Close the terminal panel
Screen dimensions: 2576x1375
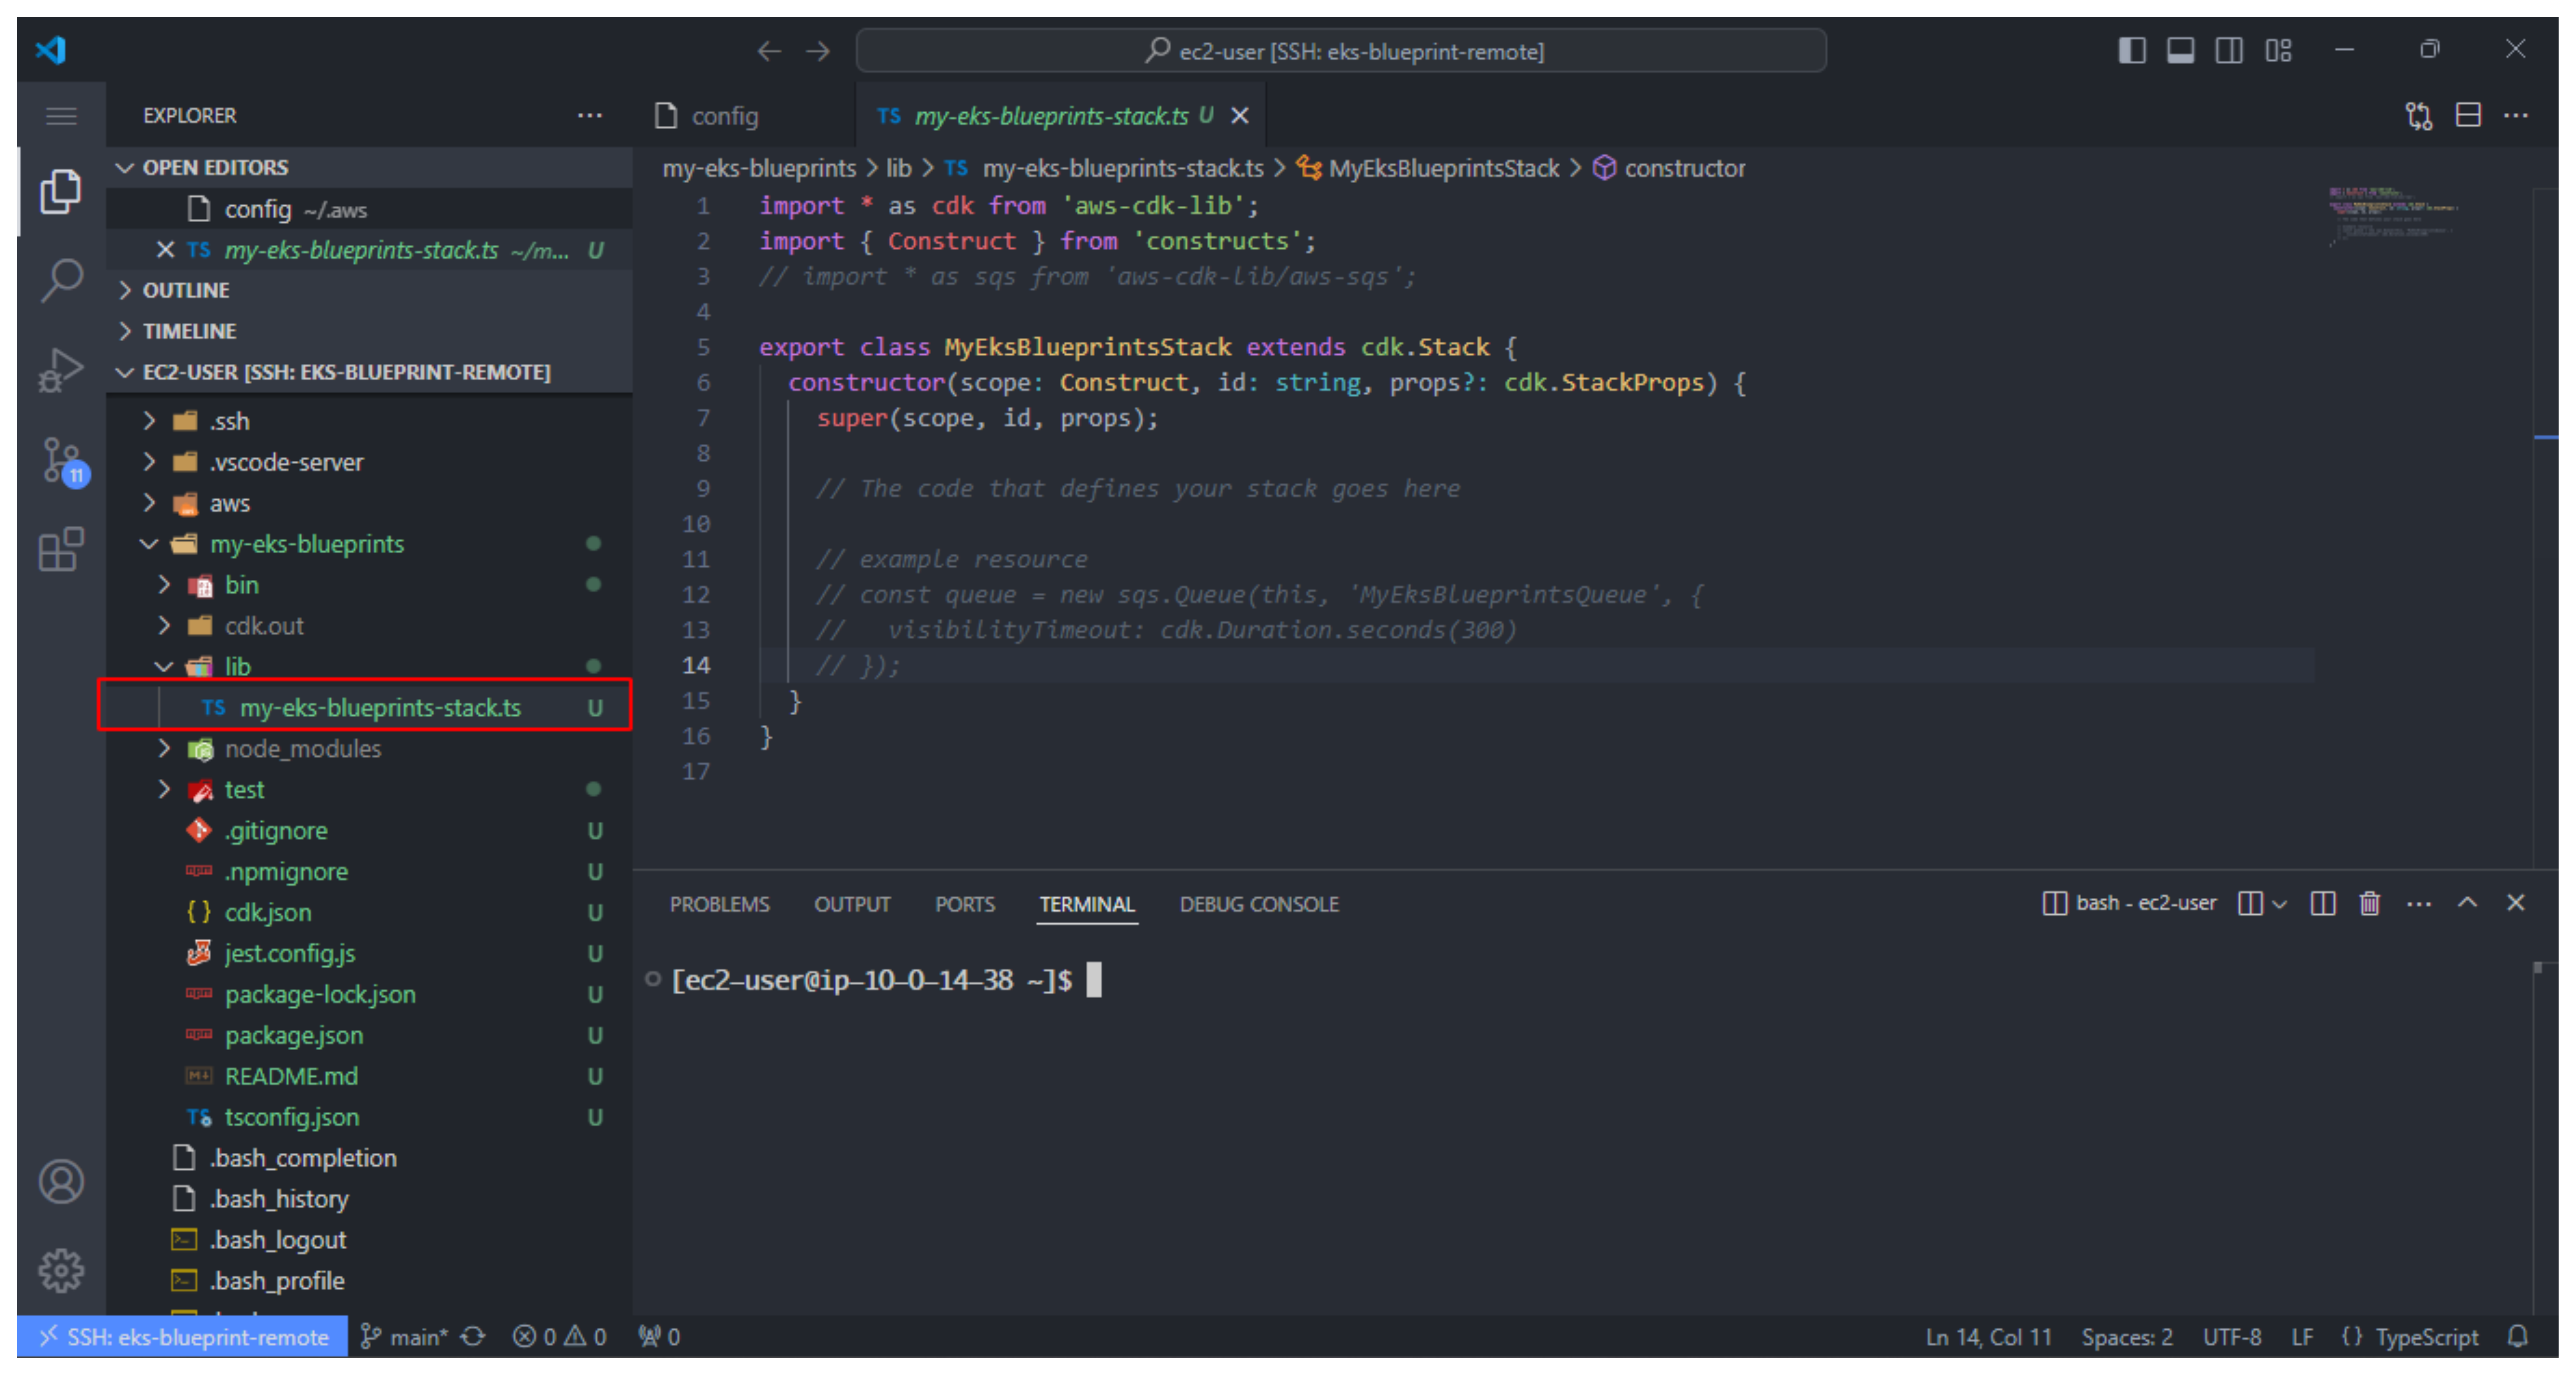[x=2516, y=903]
